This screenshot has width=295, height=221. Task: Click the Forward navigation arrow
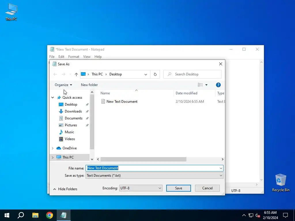click(64, 75)
